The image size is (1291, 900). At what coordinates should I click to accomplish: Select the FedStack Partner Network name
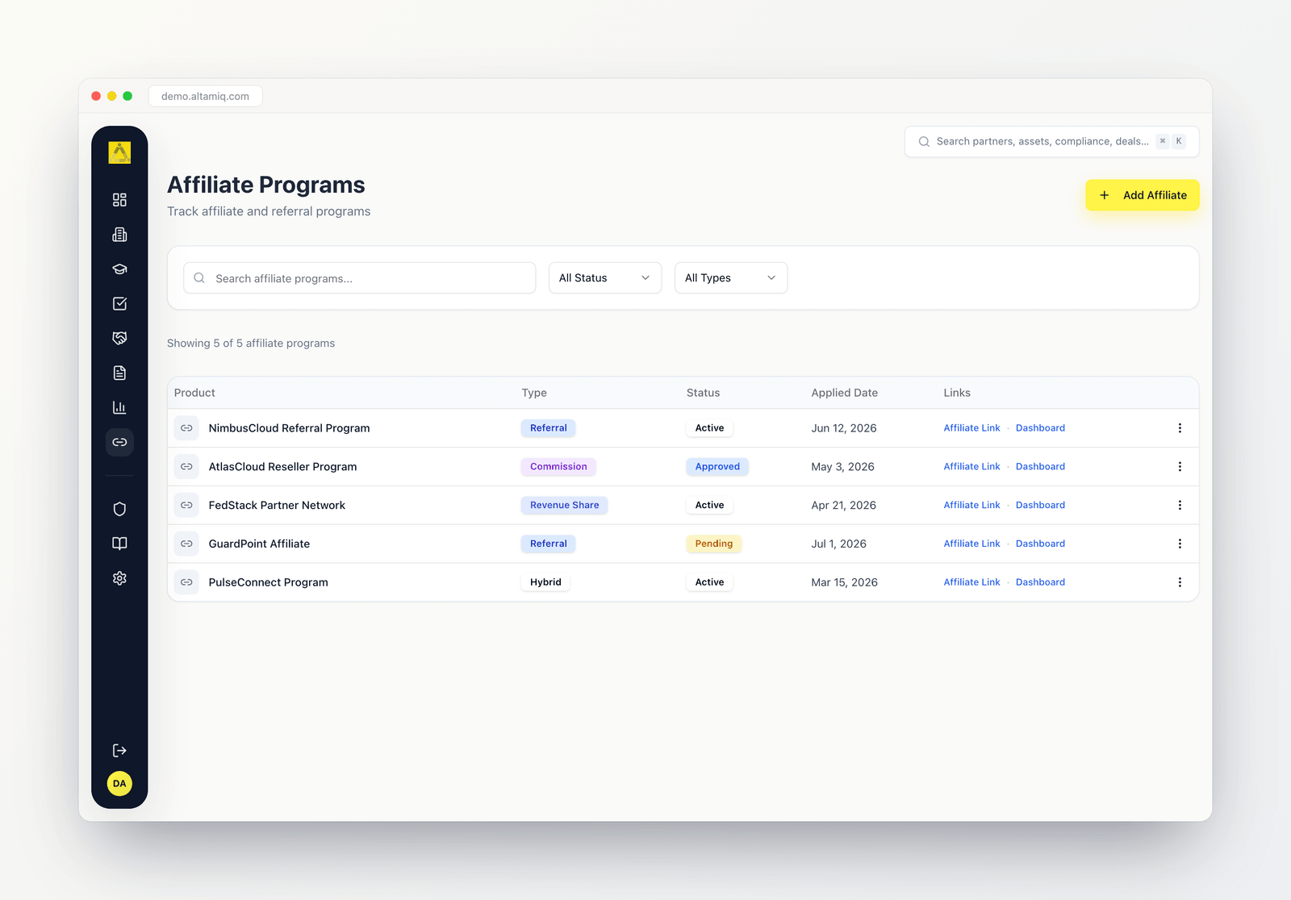point(277,506)
